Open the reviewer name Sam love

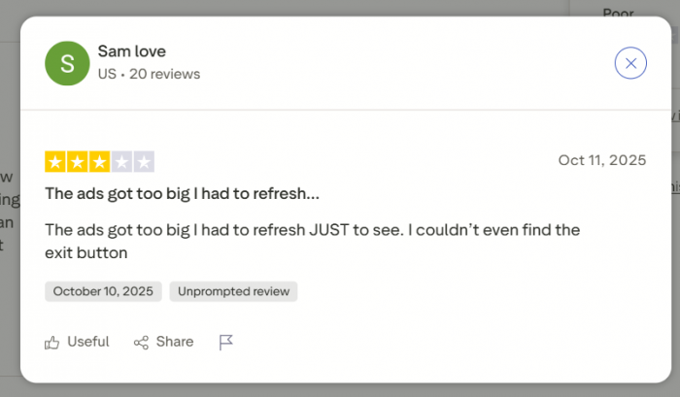pos(132,51)
